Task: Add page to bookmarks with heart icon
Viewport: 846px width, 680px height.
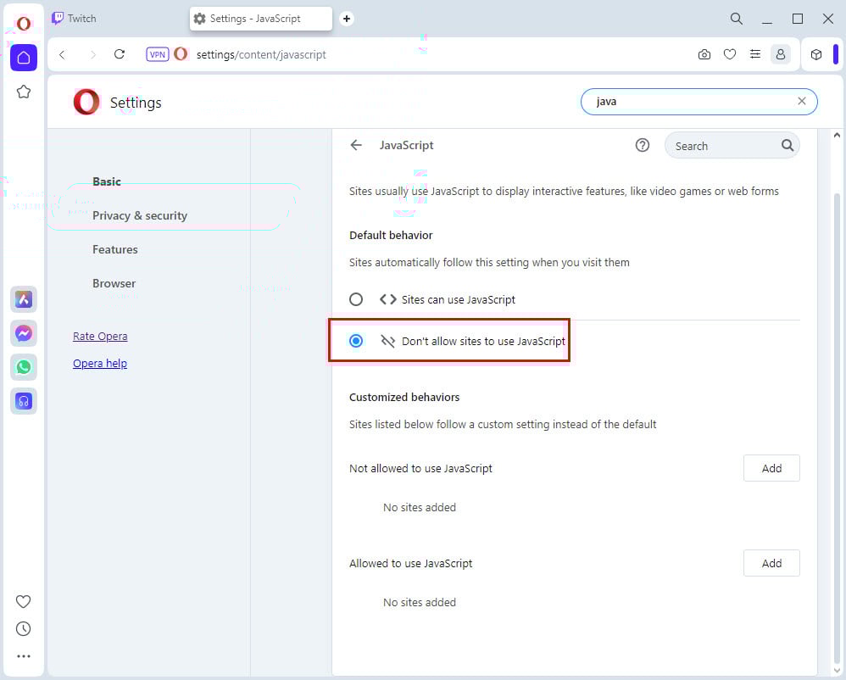Action: [x=730, y=54]
